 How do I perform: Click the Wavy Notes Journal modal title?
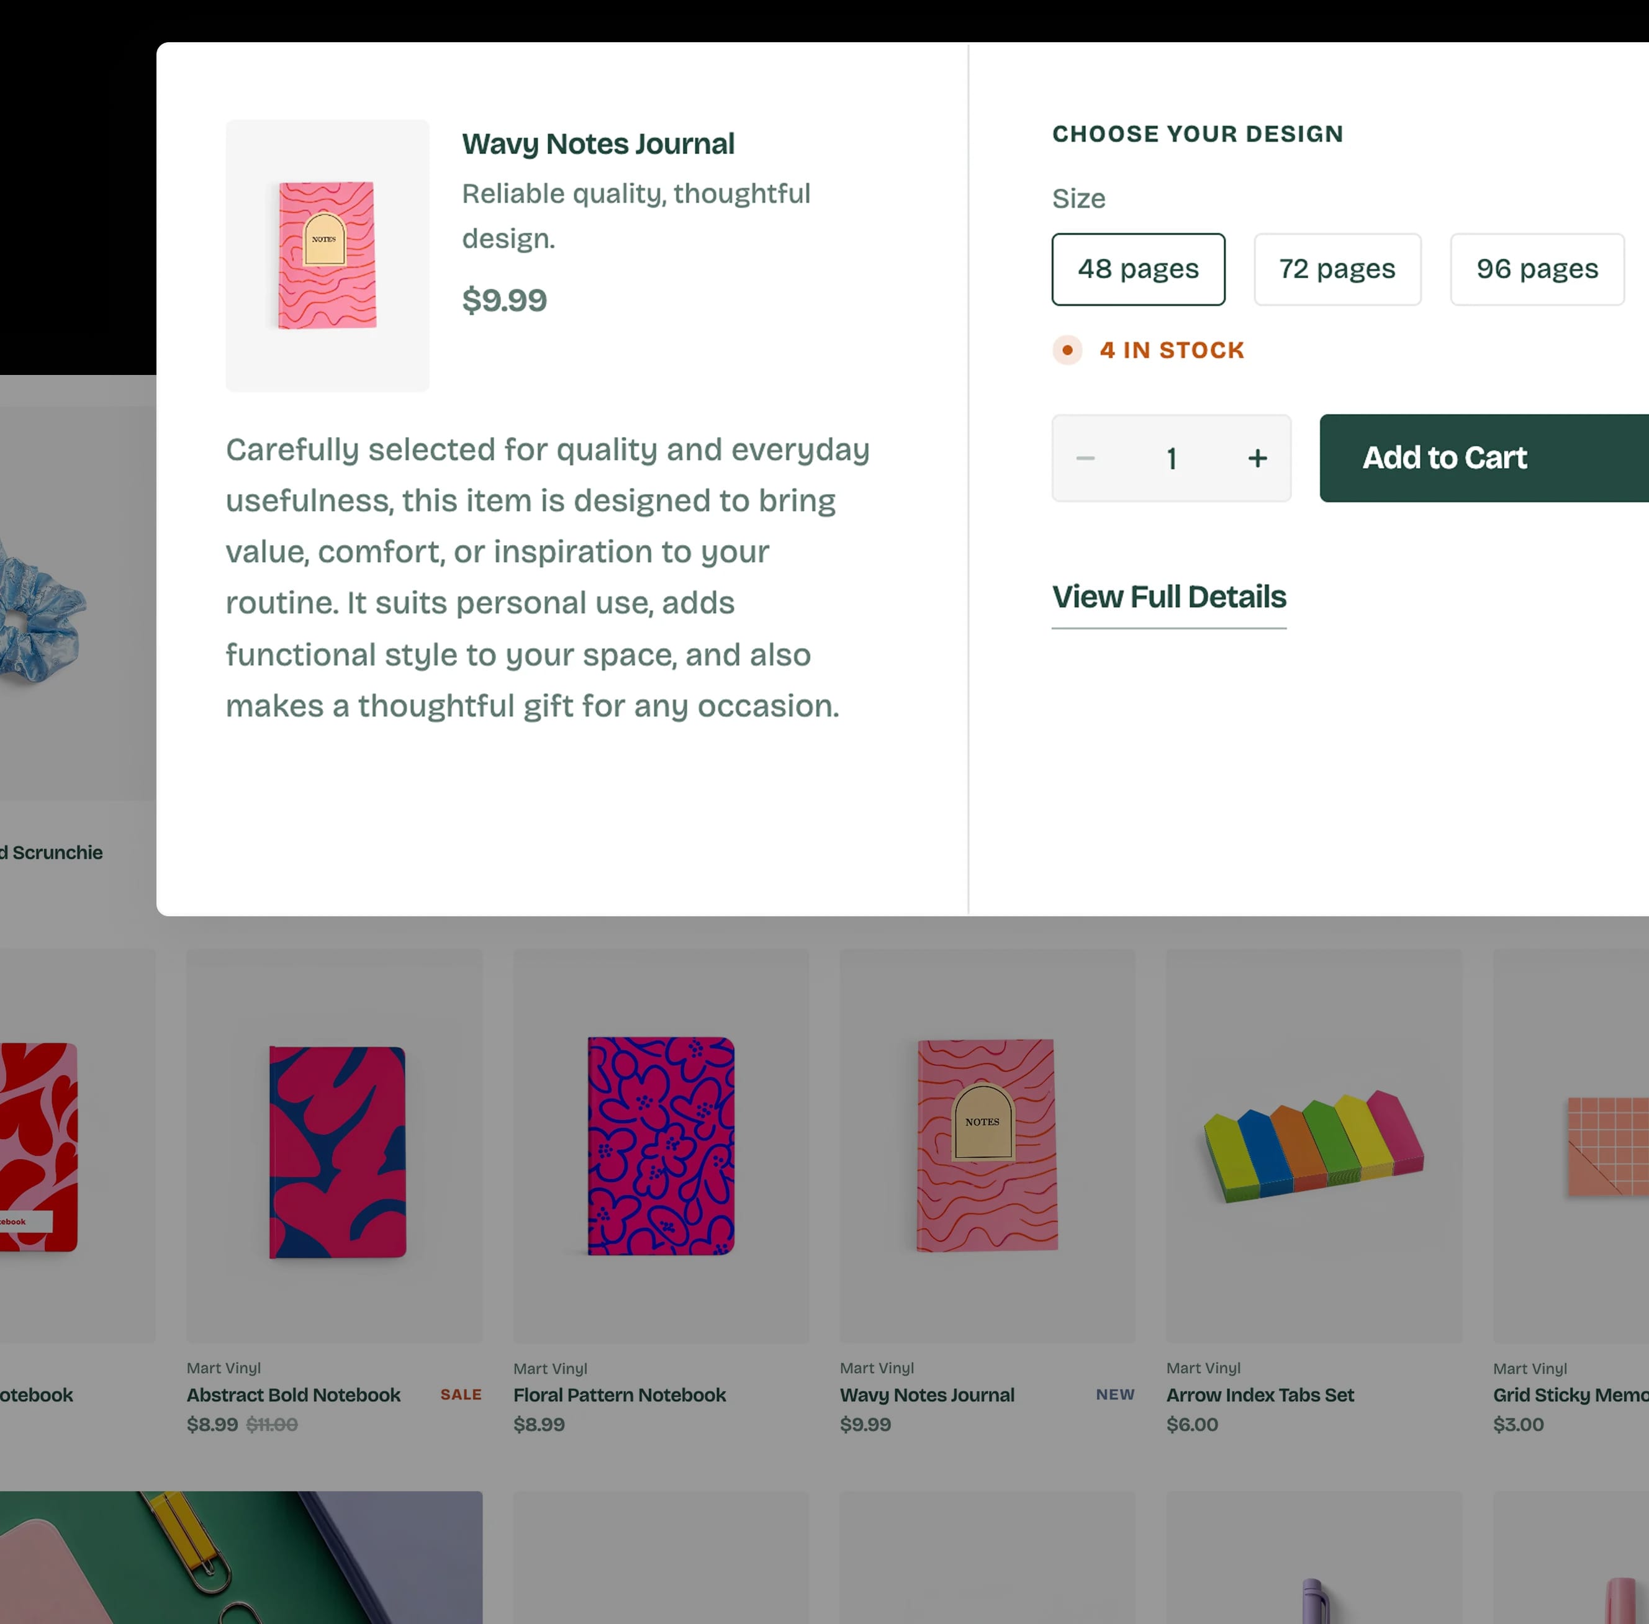coord(598,144)
